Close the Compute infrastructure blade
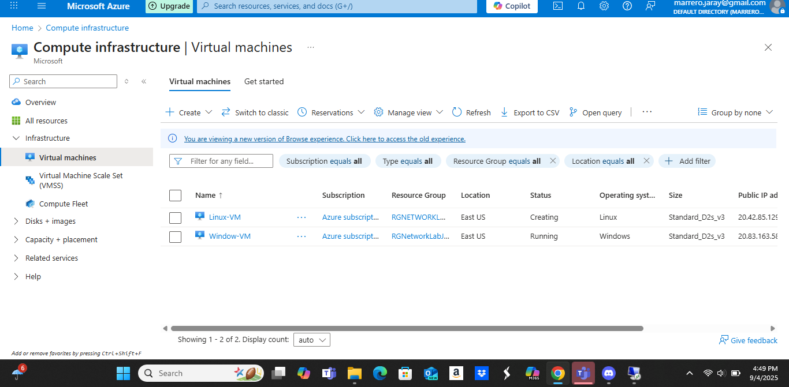Image resolution: width=789 pixels, height=387 pixels. (x=768, y=47)
